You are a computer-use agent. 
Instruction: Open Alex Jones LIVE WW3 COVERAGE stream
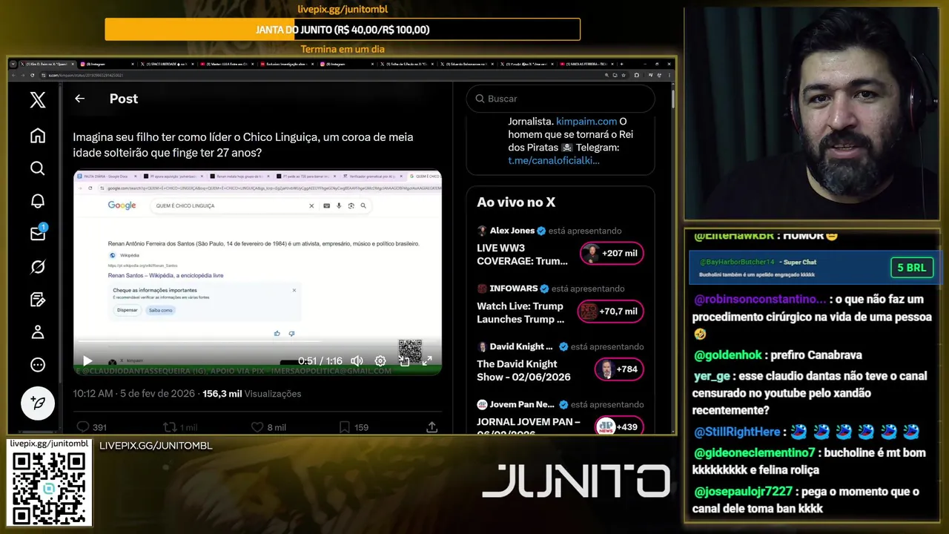[x=523, y=254]
